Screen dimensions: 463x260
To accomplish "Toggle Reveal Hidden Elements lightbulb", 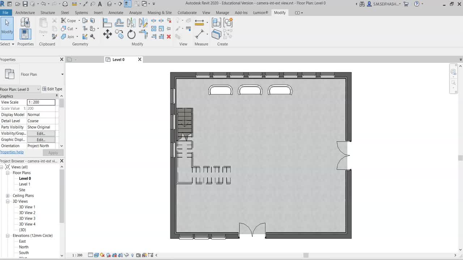I will (132, 255).
